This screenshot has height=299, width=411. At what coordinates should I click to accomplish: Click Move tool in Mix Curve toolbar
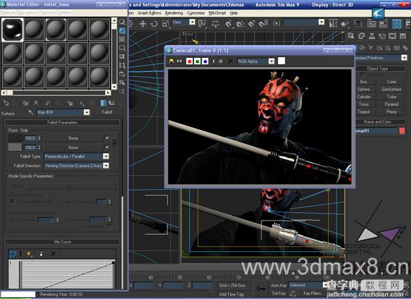point(13,254)
